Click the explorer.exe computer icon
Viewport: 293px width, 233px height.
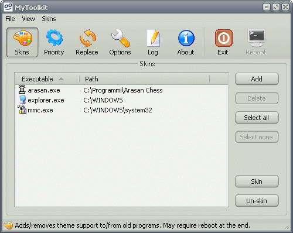[x=22, y=100]
